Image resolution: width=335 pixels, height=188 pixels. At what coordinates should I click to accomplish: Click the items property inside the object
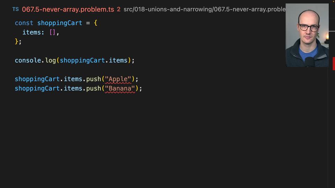coord(31,32)
